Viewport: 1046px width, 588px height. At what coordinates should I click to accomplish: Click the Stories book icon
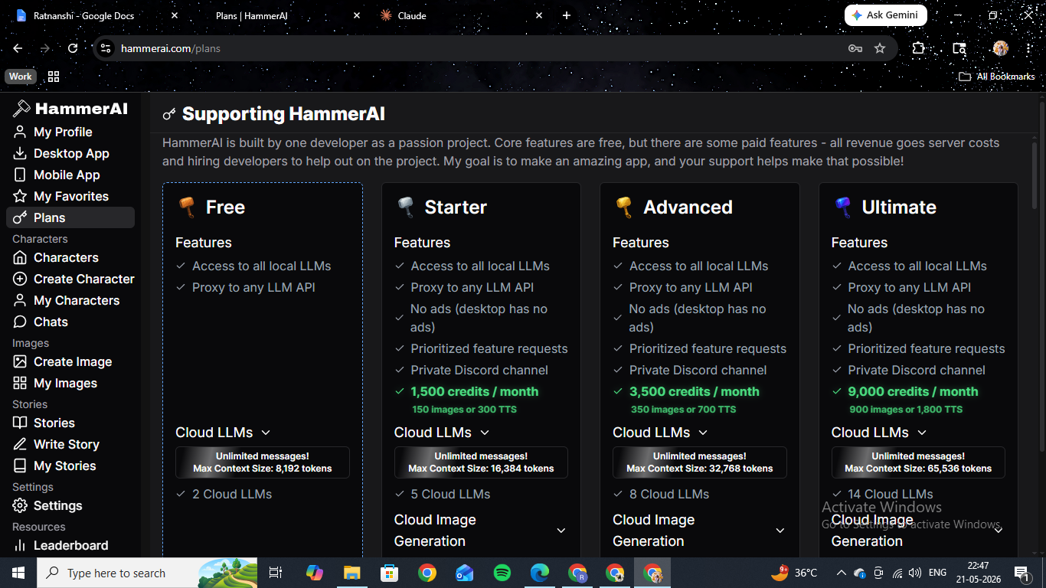(x=20, y=423)
